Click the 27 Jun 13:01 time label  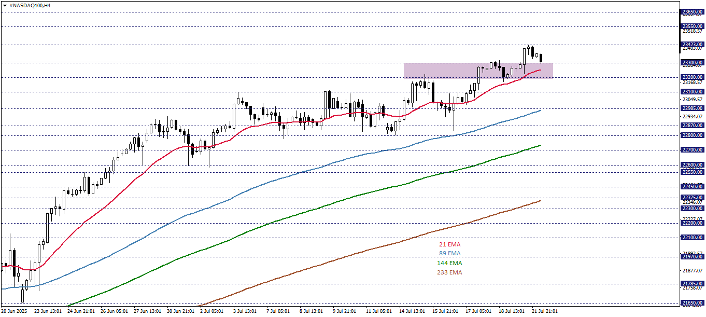pos(147,312)
